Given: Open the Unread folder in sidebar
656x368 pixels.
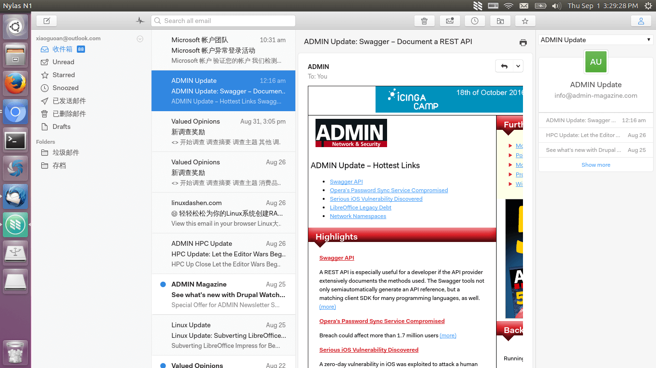Looking at the screenshot, I should pos(63,62).
